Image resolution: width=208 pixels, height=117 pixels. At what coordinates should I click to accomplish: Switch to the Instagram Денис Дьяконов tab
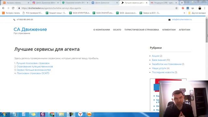[x=45, y=3]
